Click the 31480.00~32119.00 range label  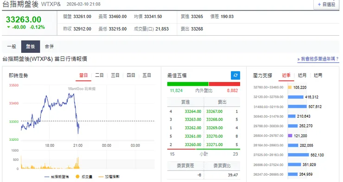point(268,107)
